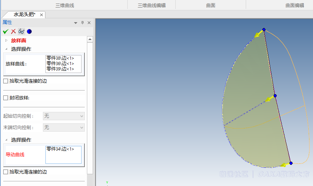This screenshot has width=313, height=186.
Task: Select 零件36\边<1> in loft curve list
Action: click(60, 63)
